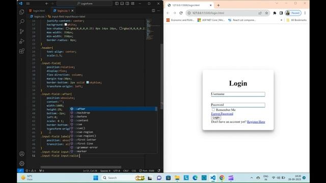Open File Explorer from the taskbar
The width and height of the screenshot is (326, 183).
click(177, 178)
